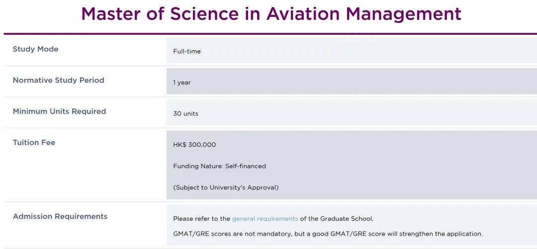Select the 30 units value

coord(185,114)
